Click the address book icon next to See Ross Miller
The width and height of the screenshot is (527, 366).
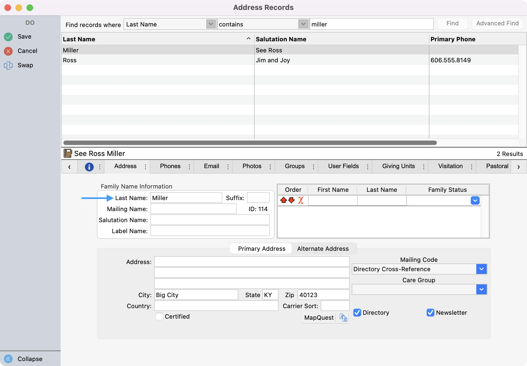[x=68, y=153]
